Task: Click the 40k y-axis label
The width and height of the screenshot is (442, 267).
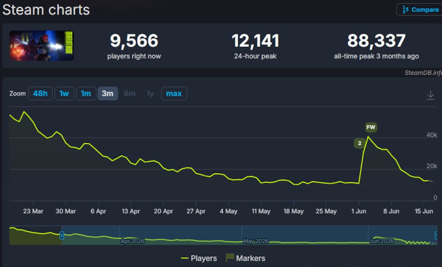Action: click(432, 135)
